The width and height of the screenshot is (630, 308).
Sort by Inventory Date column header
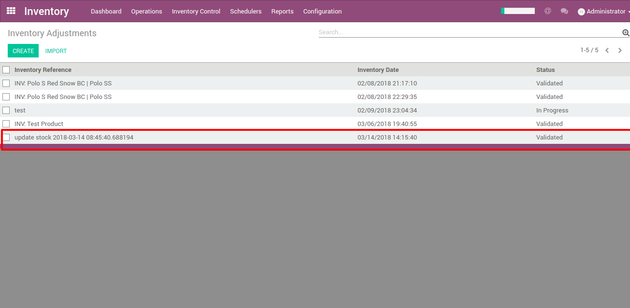(x=378, y=70)
